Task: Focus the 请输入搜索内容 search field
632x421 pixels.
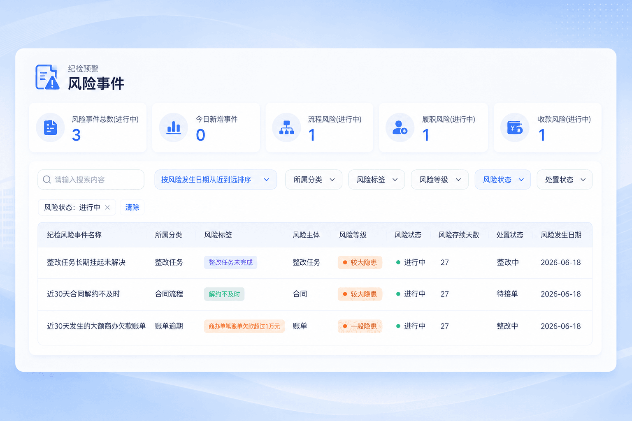Action: click(91, 180)
